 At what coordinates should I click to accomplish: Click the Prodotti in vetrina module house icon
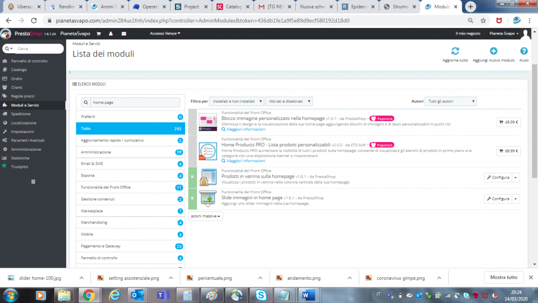point(208,178)
